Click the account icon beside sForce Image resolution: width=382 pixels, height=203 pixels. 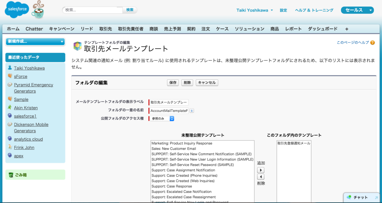coord(10,76)
